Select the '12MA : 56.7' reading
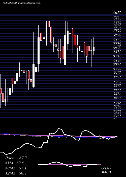 click(x=16, y=173)
